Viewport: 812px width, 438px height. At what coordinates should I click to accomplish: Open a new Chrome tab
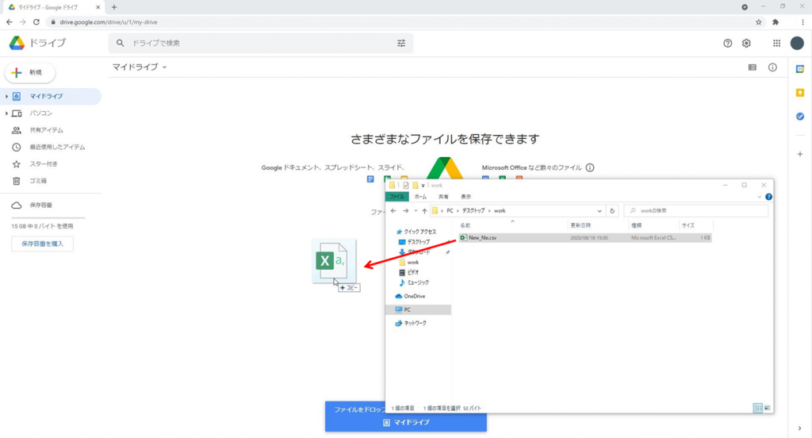point(114,7)
